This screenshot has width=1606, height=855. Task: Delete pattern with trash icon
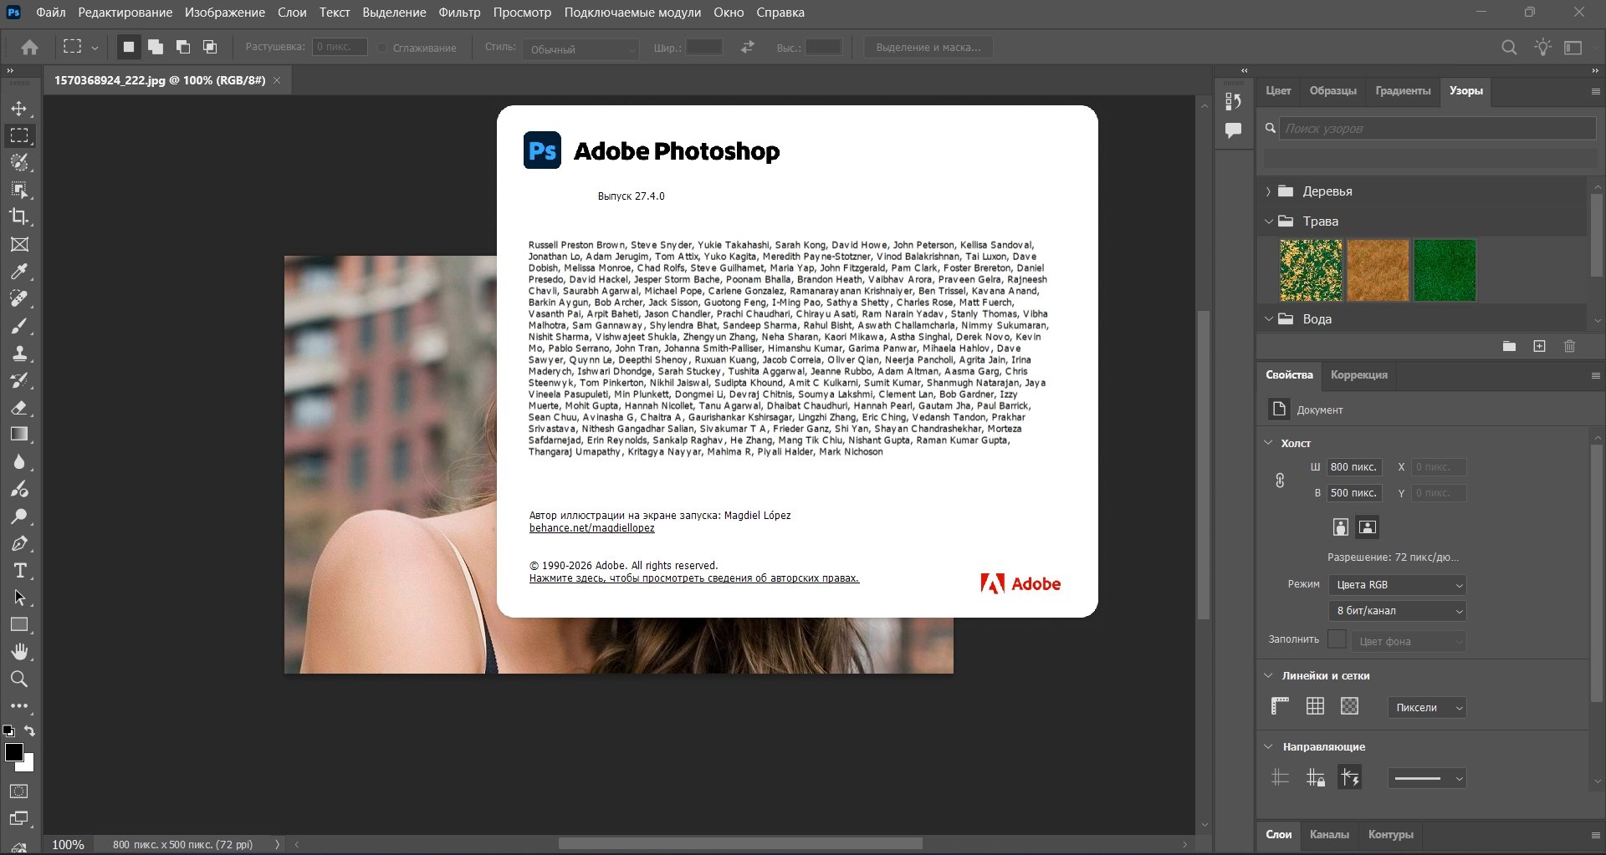(1569, 346)
